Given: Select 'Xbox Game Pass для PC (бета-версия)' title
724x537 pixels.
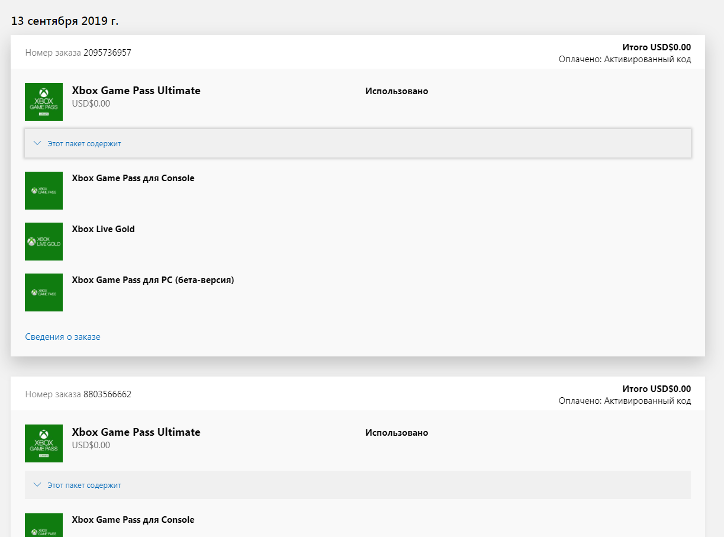Looking at the screenshot, I should click(x=153, y=280).
